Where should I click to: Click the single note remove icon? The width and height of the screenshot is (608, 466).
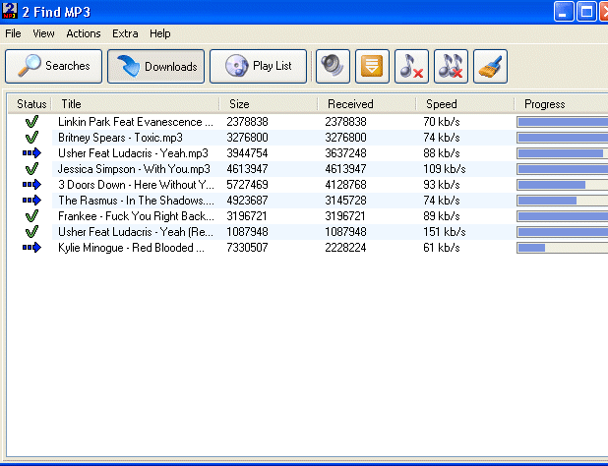pos(411,66)
